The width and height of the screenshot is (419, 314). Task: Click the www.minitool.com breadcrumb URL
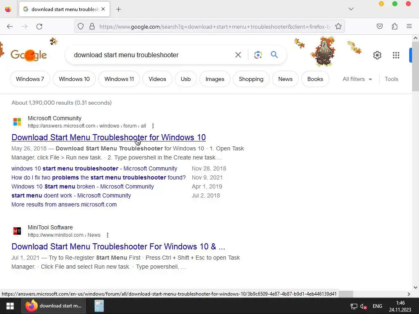click(64, 235)
